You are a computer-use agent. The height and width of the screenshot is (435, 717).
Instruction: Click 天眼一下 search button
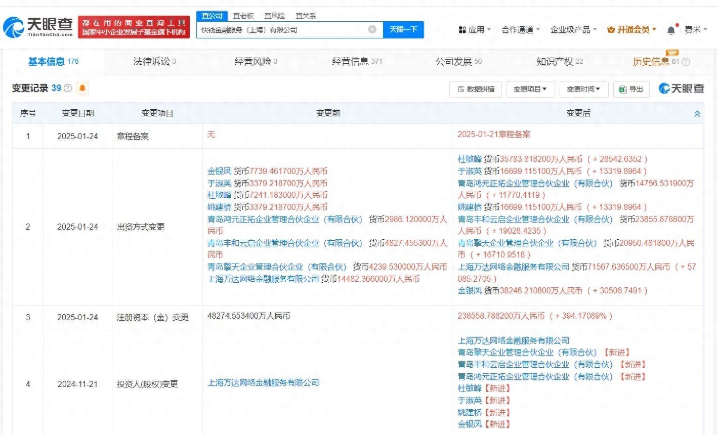[403, 30]
